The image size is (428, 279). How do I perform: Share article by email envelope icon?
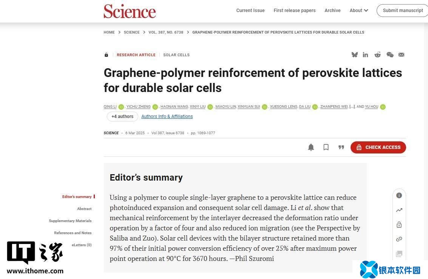click(x=401, y=55)
